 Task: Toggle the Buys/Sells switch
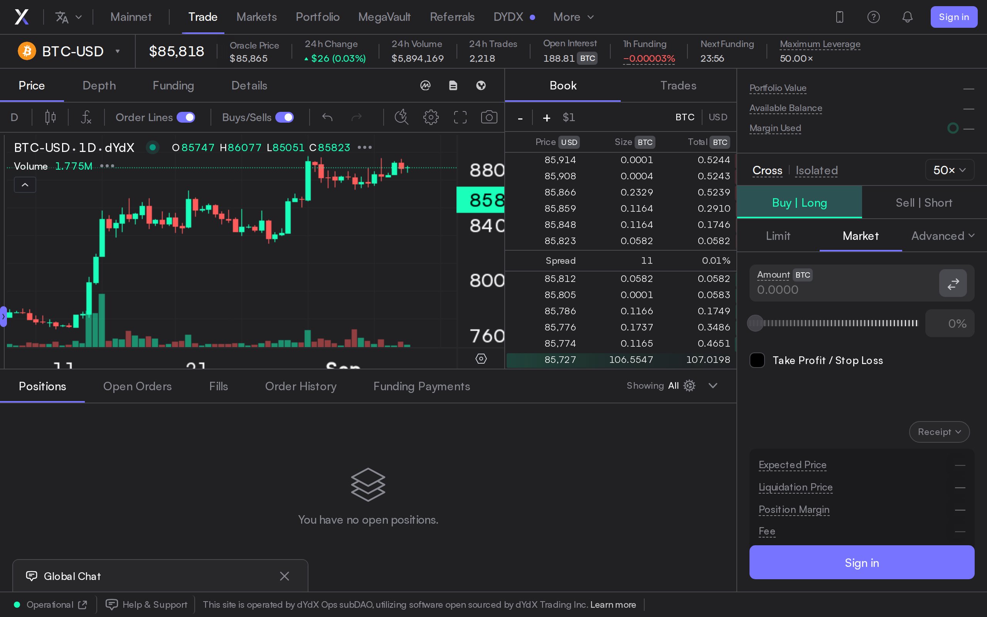(x=284, y=118)
